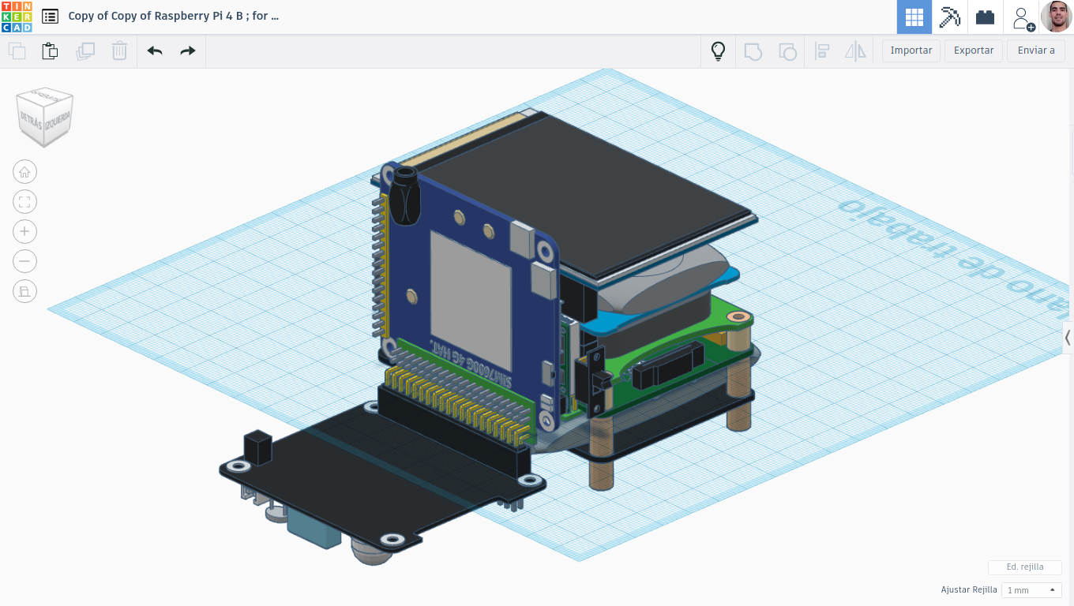Click the Group shapes icon
1074x606 pixels.
click(x=753, y=51)
